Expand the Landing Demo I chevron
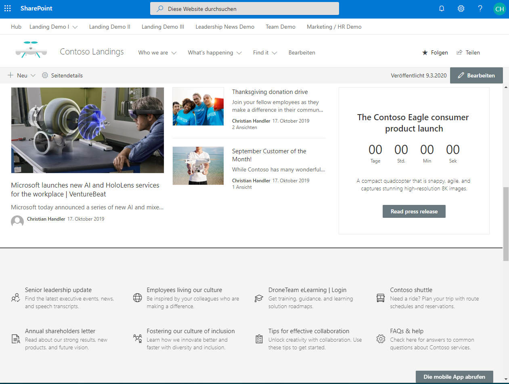Screen dimensions: 509x384 75,27
